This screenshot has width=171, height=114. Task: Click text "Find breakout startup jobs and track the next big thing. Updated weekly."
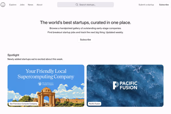85,32
